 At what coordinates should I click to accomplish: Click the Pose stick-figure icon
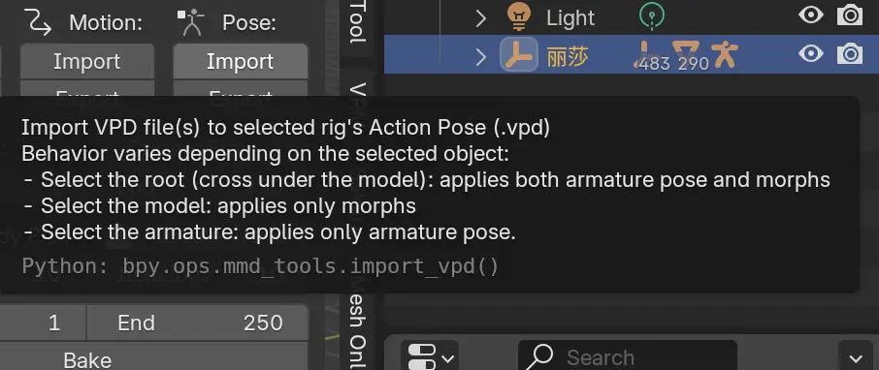[x=192, y=22]
